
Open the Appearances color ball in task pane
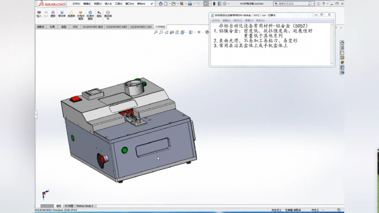[x=342, y=62]
